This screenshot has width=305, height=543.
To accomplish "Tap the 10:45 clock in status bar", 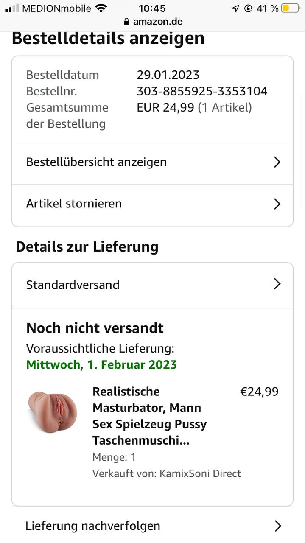I will pyautogui.click(x=152, y=8).
